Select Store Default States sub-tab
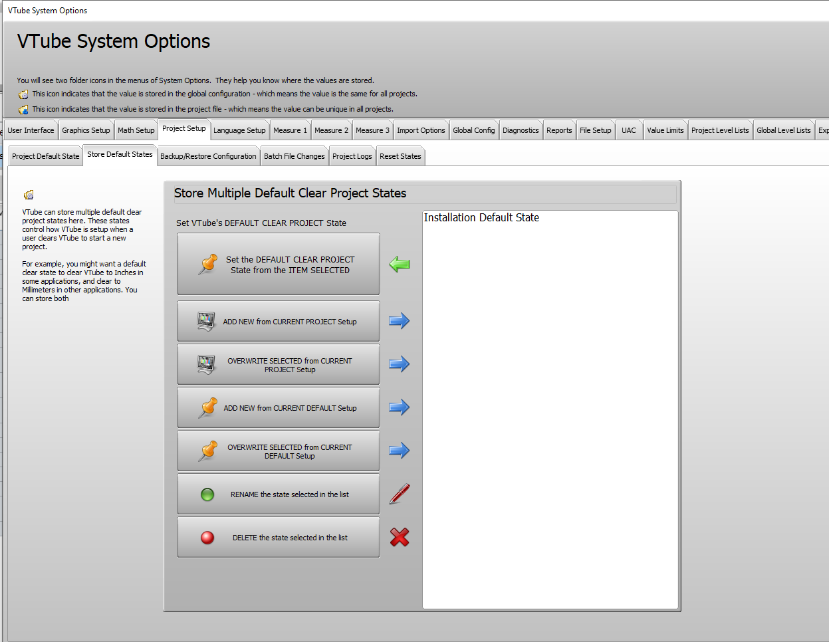 click(120, 155)
